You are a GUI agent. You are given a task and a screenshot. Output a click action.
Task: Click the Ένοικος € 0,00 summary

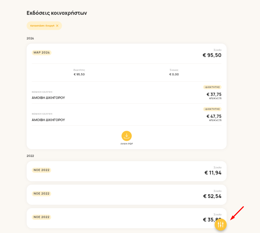coord(174,72)
